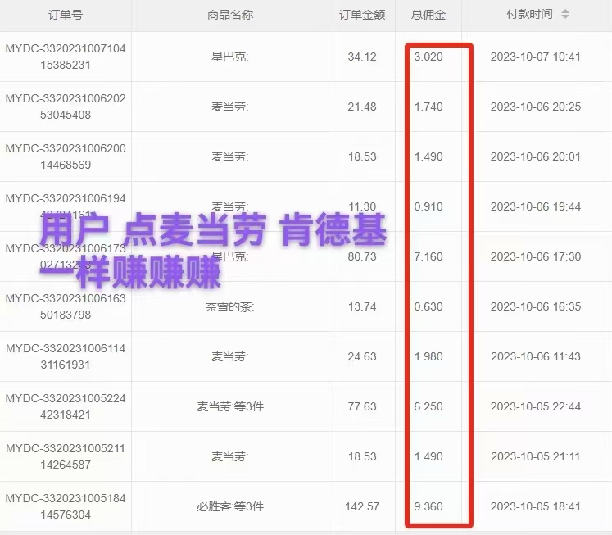Click the 总佣金 column header
Image resolution: width=612 pixels, height=535 pixels.
coord(428,15)
